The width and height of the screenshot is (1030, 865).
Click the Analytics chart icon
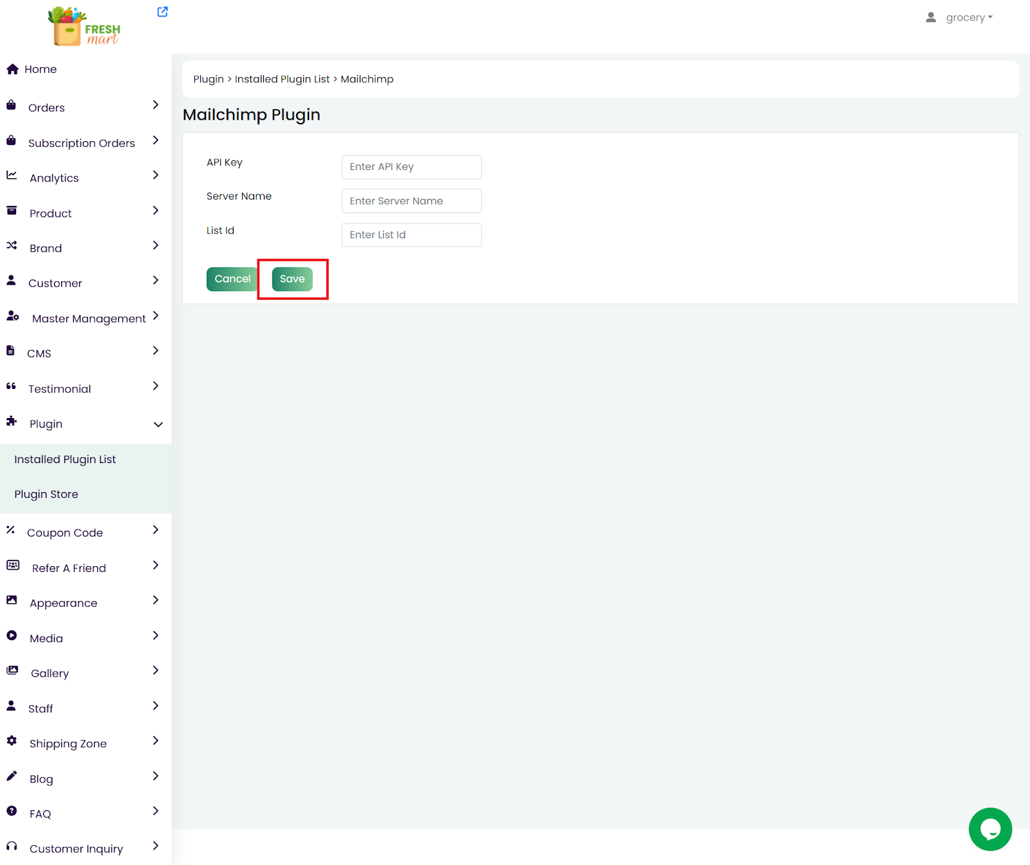tap(12, 175)
